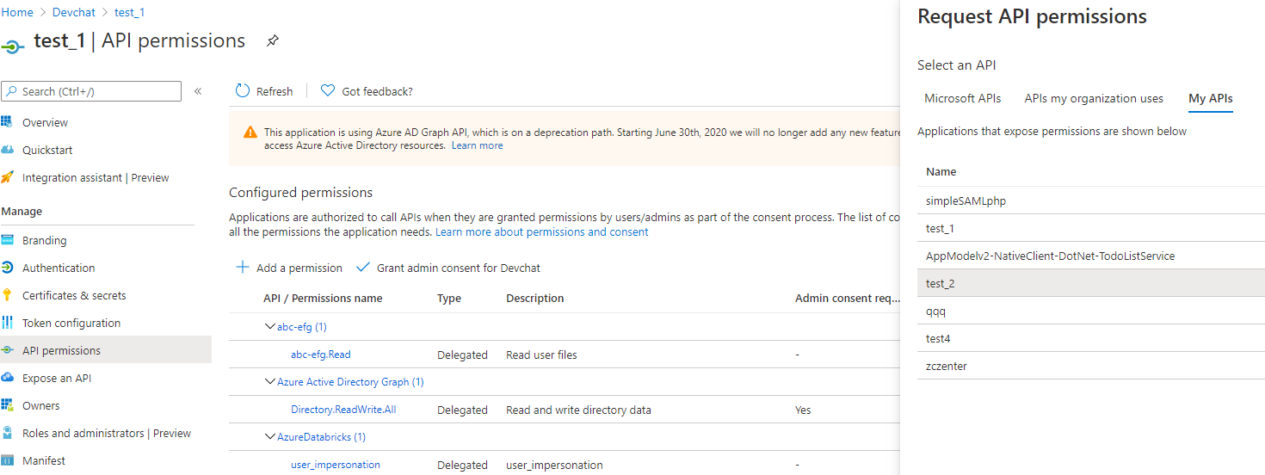Select test_1 in My APIs list
The height and width of the screenshot is (475, 1265).
tap(1091, 228)
